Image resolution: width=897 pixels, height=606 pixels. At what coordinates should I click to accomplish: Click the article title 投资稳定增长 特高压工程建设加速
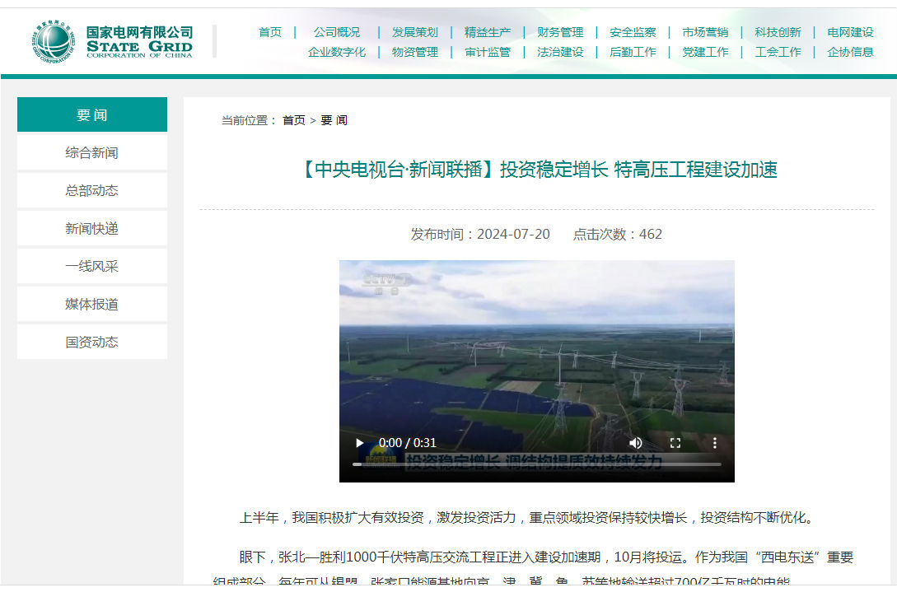coord(638,170)
